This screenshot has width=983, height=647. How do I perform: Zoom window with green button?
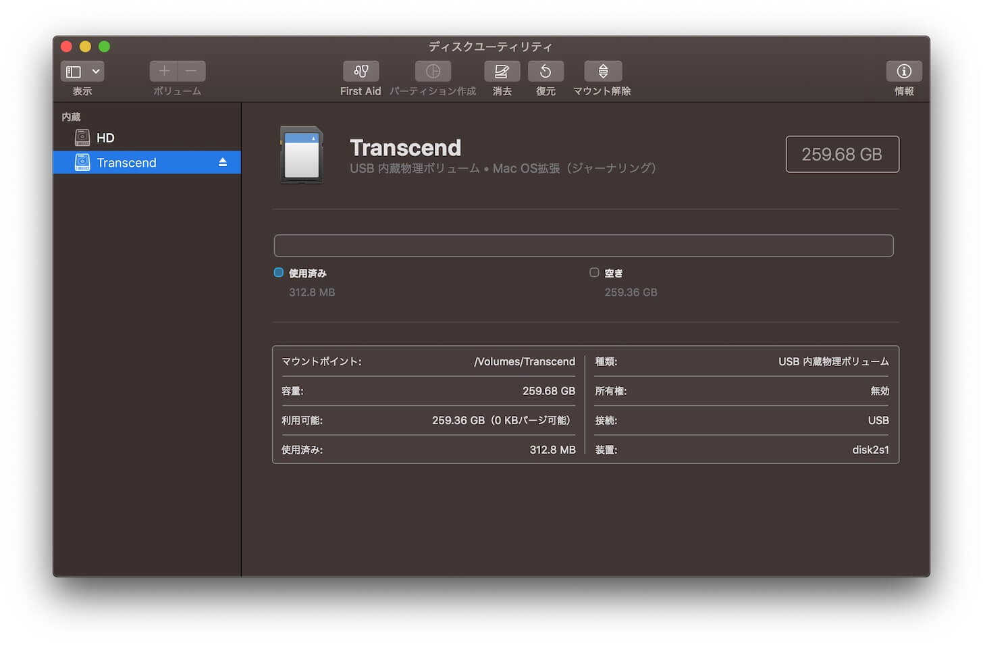pyautogui.click(x=104, y=47)
